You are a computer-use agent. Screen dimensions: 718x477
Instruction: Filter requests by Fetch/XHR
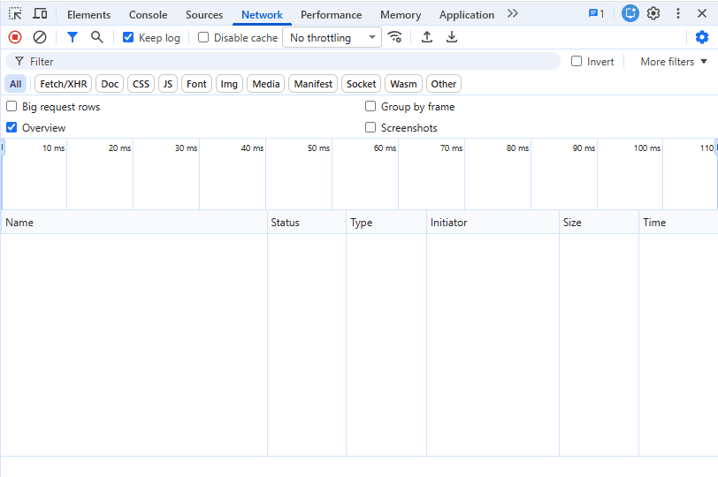(x=63, y=84)
